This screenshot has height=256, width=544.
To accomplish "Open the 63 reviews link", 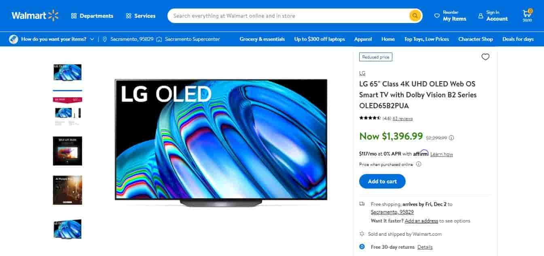I will (402, 119).
